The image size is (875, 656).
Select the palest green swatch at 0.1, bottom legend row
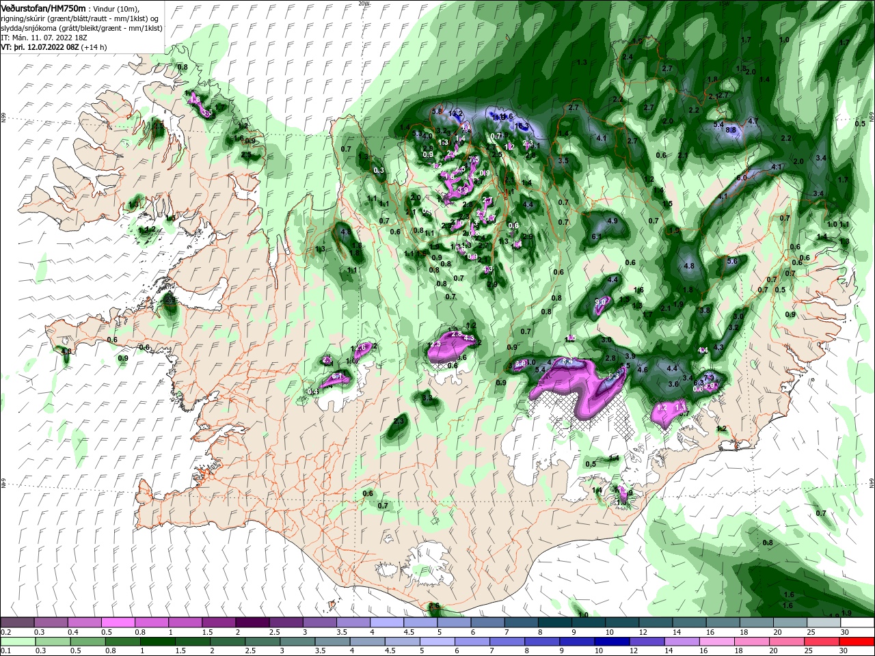(18, 642)
